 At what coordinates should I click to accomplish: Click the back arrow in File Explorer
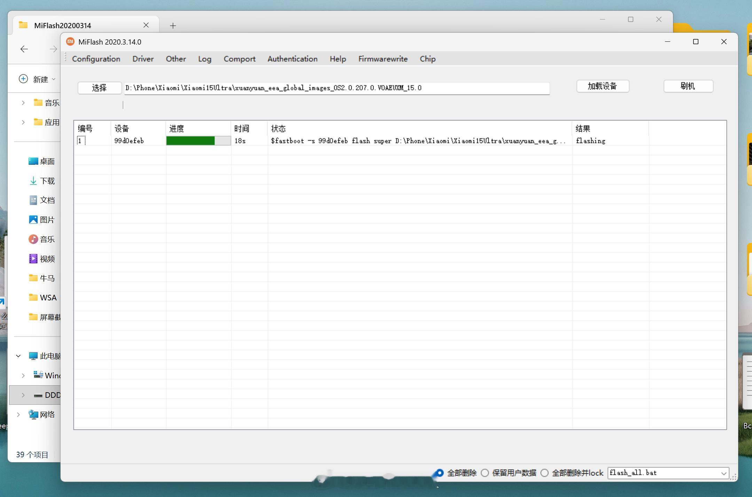[x=24, y=49]
